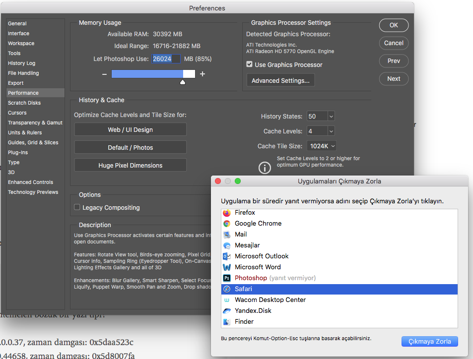Click the Next button
Image resolution: width=473 pixels, height=359 pixels.
(394, 79)
